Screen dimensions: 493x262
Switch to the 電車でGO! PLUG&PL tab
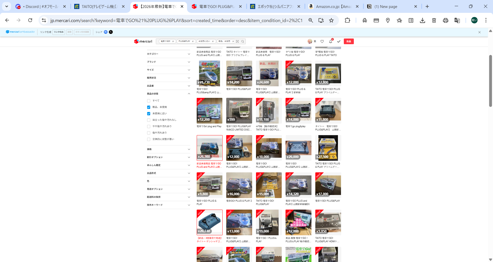pyautogui.click(x=217, y=7)
